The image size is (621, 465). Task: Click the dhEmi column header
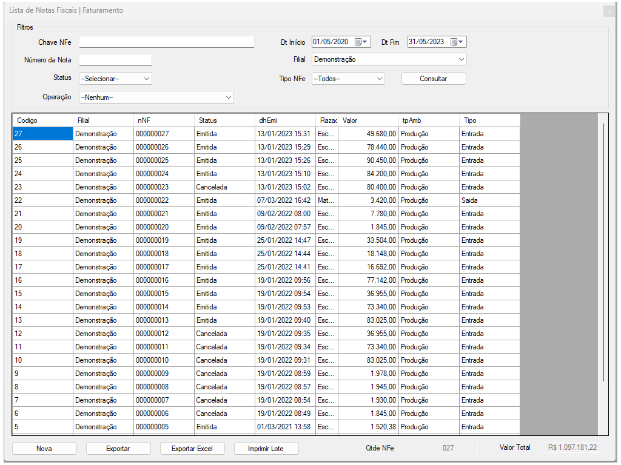285,120
